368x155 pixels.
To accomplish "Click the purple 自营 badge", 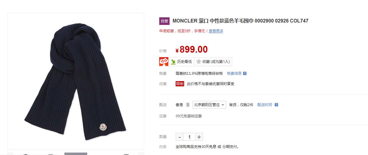I will 164,21.
